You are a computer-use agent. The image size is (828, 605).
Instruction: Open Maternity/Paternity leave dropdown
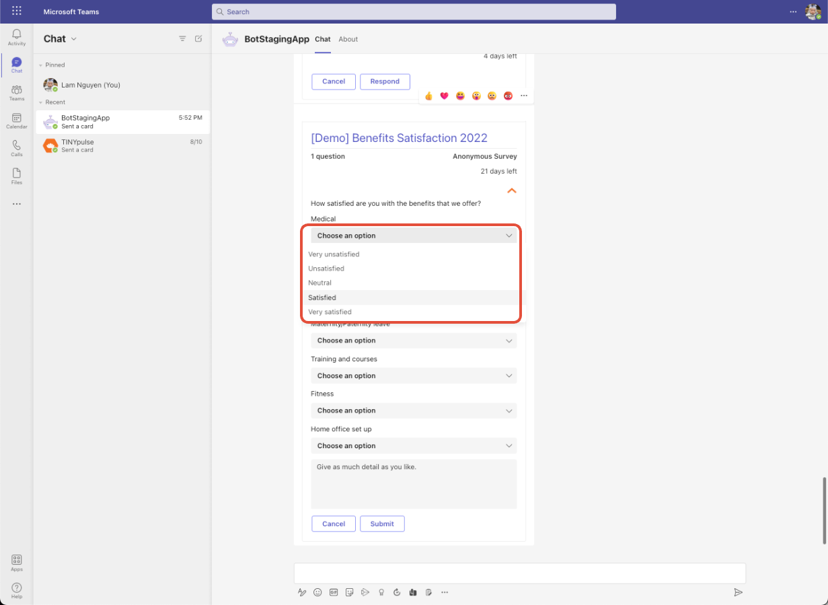click(414, 341)
